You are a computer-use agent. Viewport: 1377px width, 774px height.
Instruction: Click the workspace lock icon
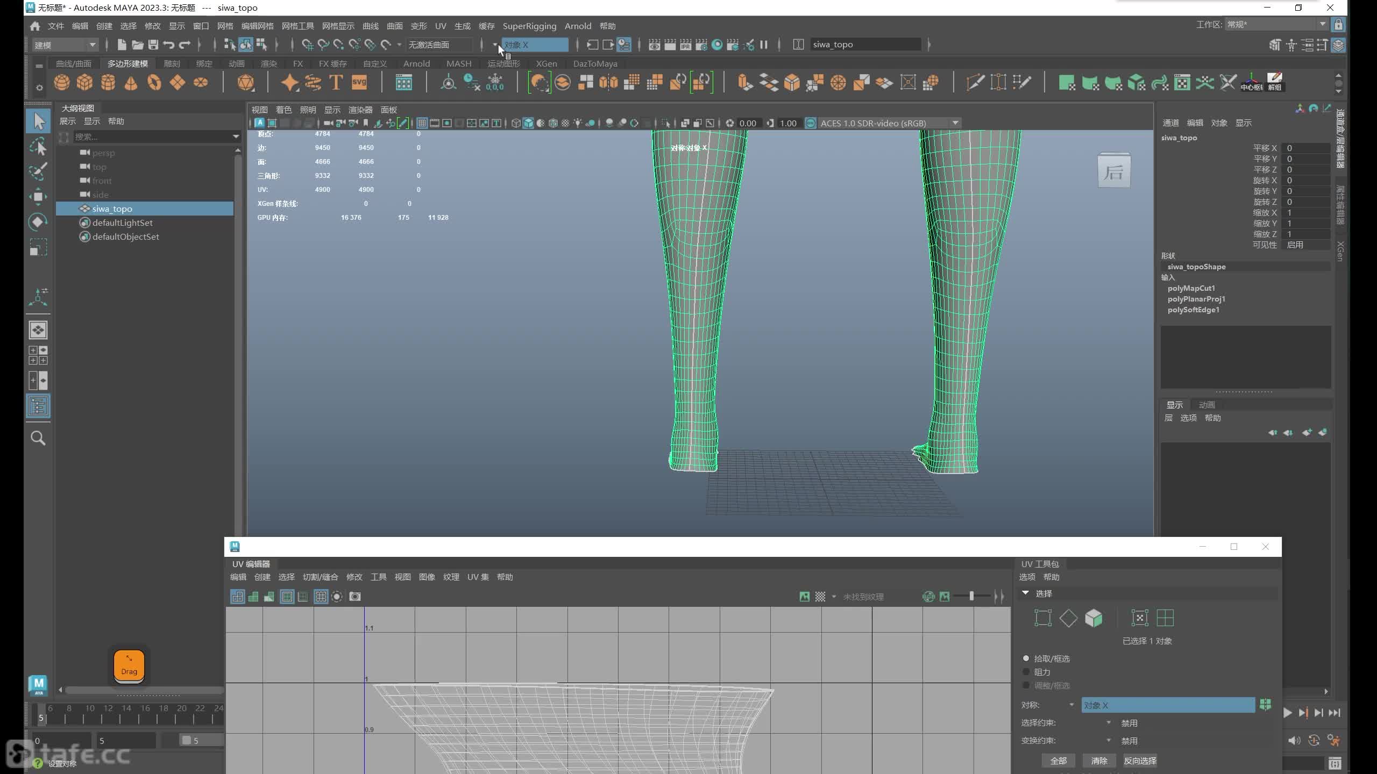point(1338,25)
